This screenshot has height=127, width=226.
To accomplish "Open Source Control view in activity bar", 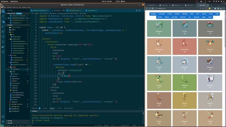I will point(3,21).
